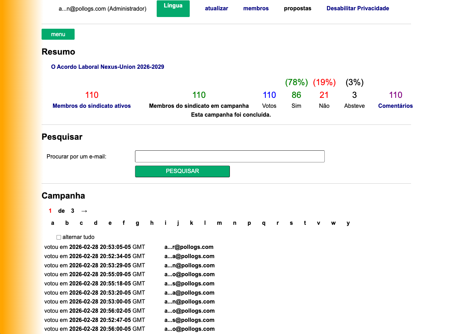The image size is (453, 334).
Task: Click the 'atualizar' link
Action: click(216, 9)
